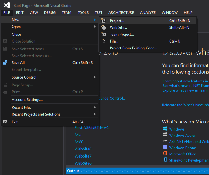Select Close in the File menu
Image resolution: width=209 pixels, height=175 pixels.
click(50, 35)
